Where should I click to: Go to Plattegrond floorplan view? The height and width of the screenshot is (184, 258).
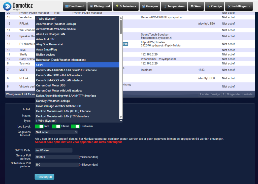[x=100, y=6]
